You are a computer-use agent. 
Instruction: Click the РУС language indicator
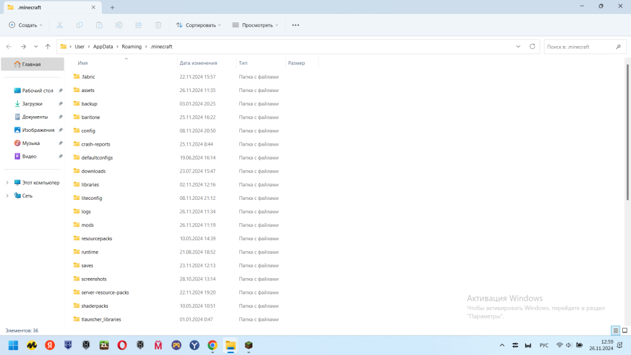544,346
